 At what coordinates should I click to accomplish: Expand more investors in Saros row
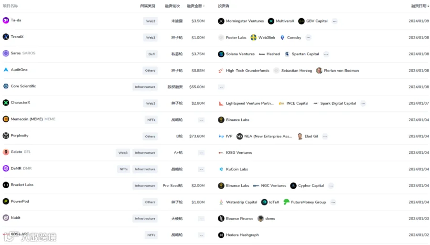click(x=326, y=54)
